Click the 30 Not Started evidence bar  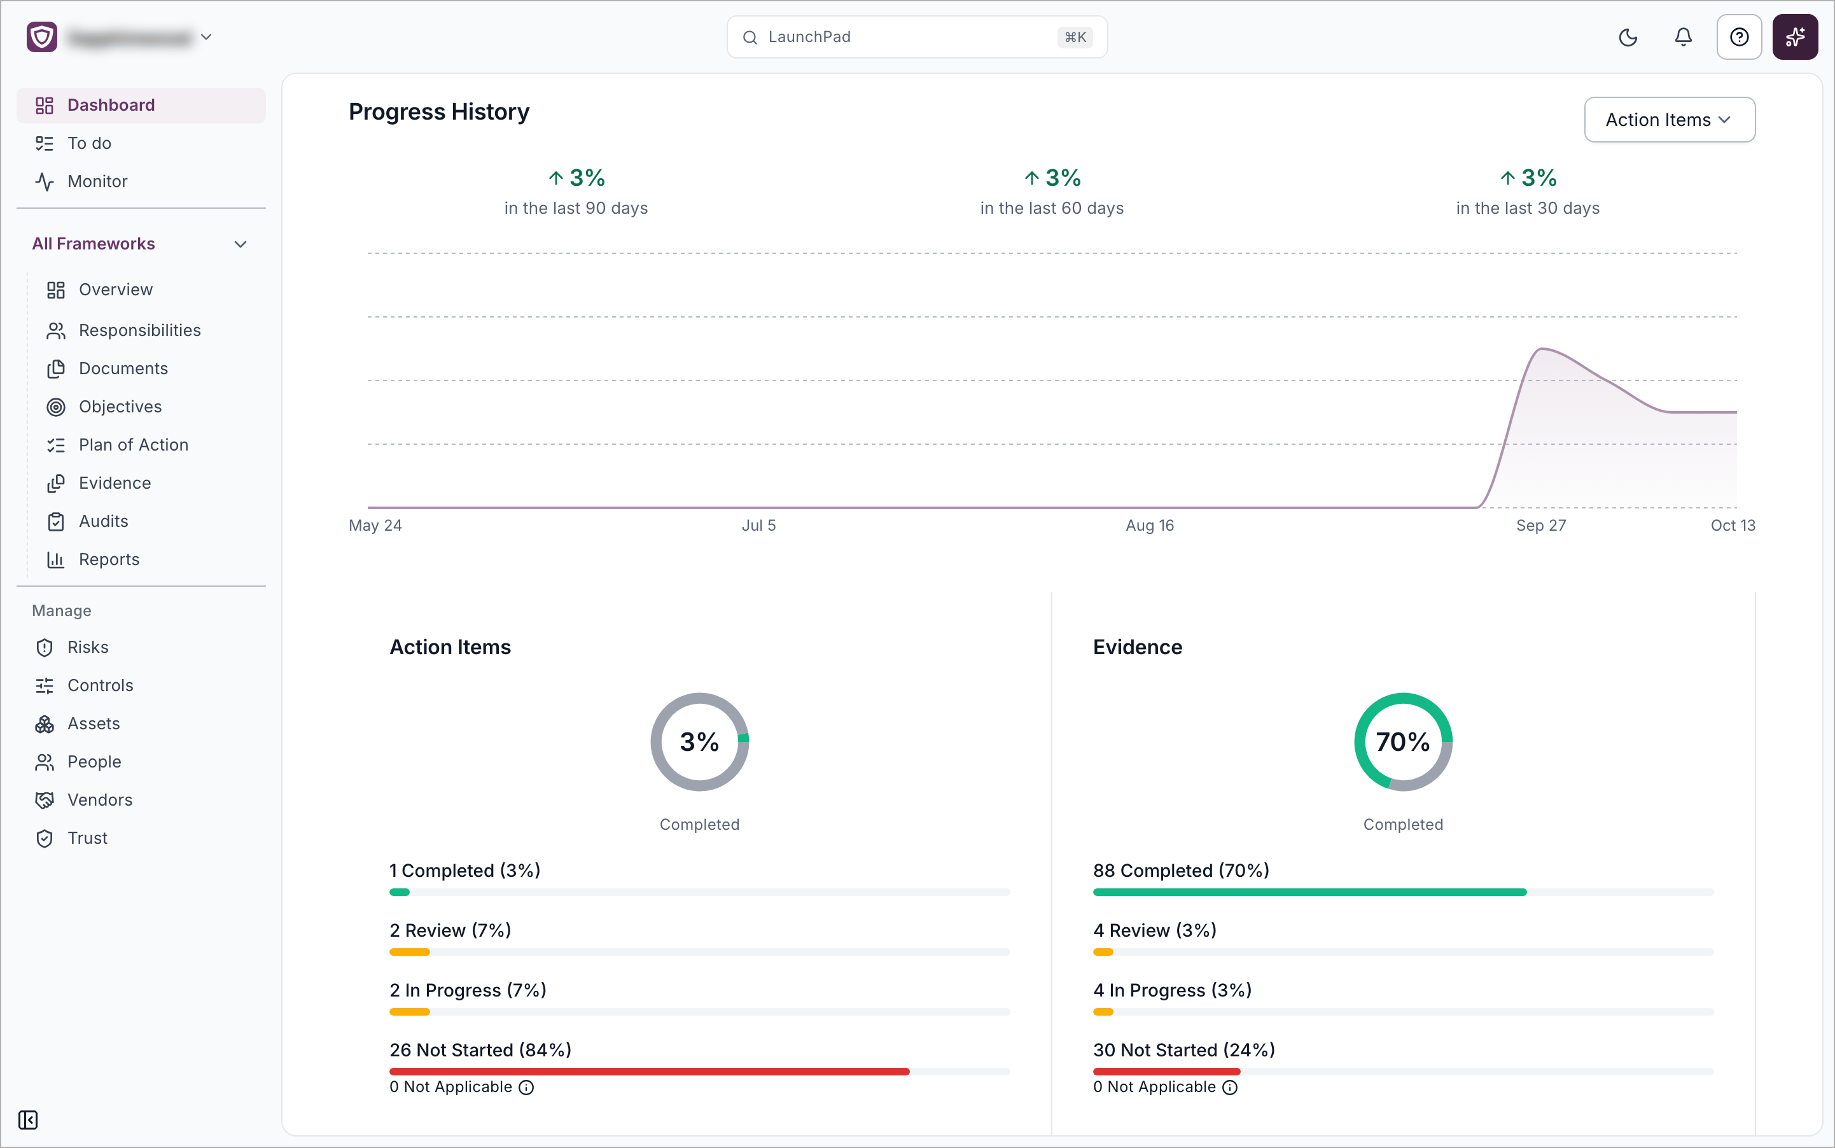(1402, 1071)
